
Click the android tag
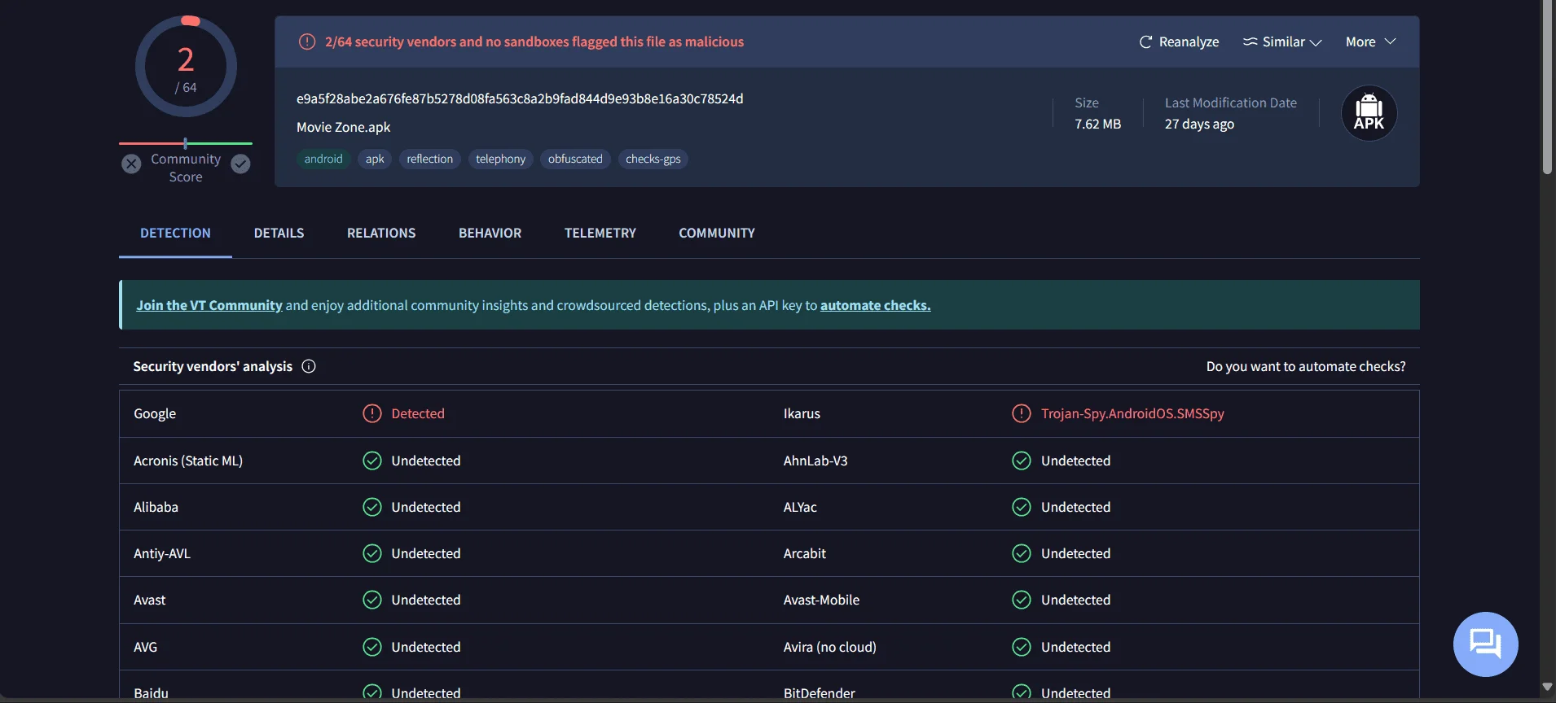pos(323,159)
